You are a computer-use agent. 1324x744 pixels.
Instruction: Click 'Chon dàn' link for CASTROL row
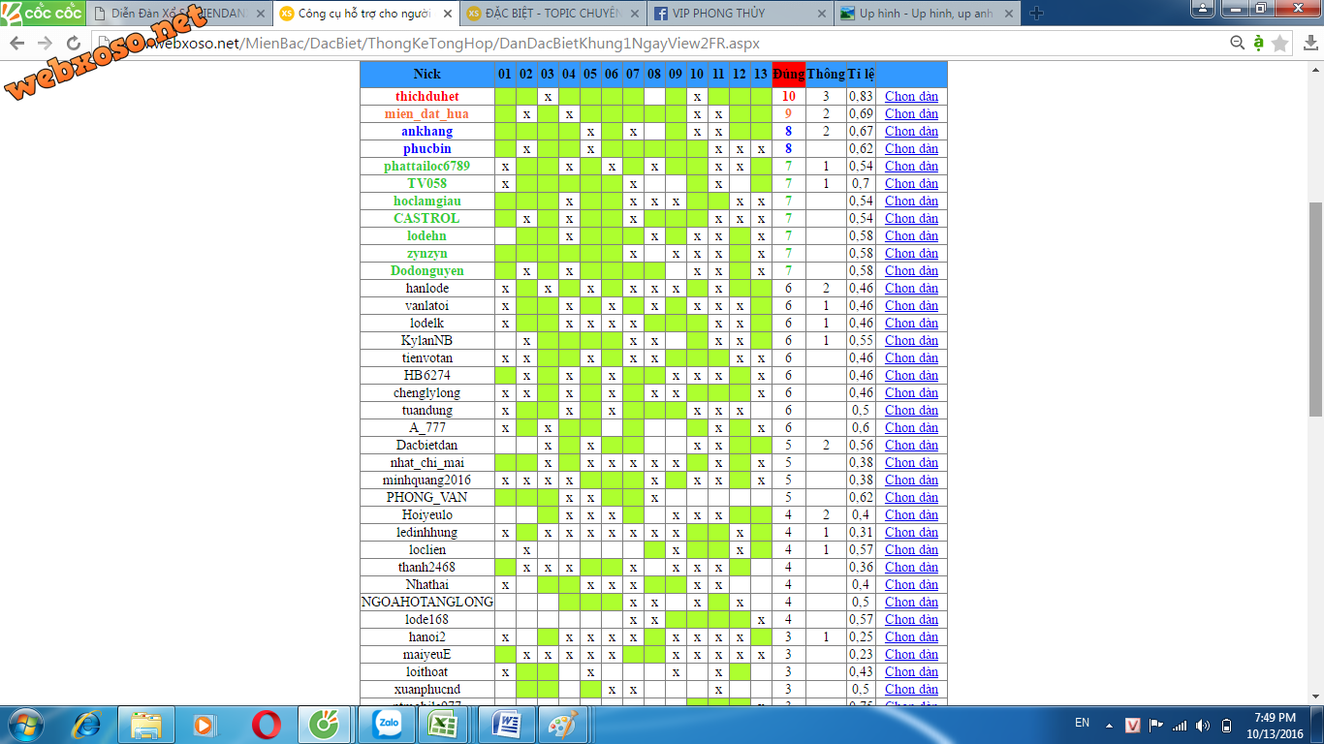pyautogui.click(x=911, y=218)
